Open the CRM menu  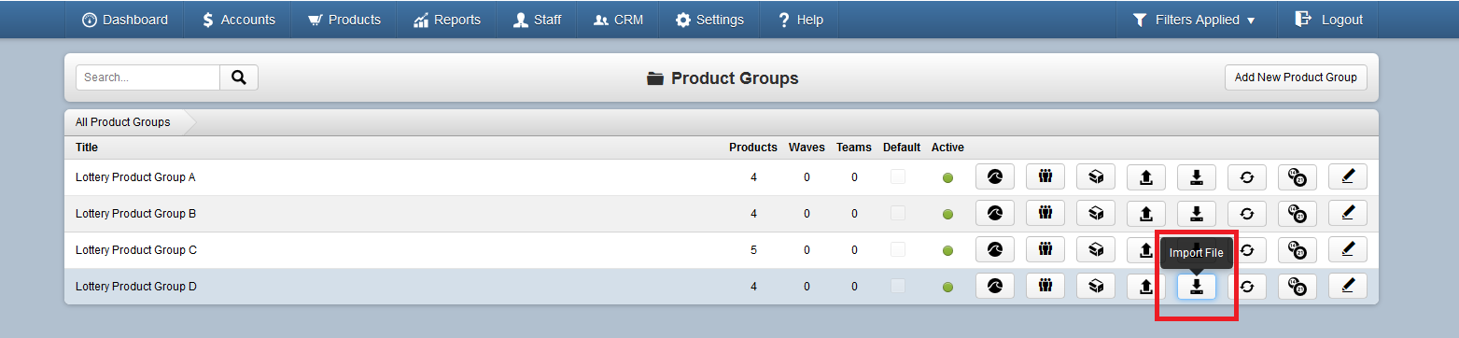618,20
